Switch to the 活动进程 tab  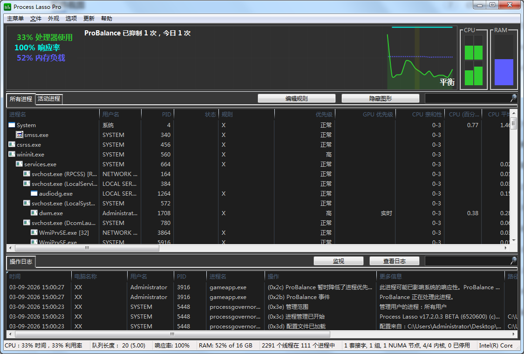49,99
